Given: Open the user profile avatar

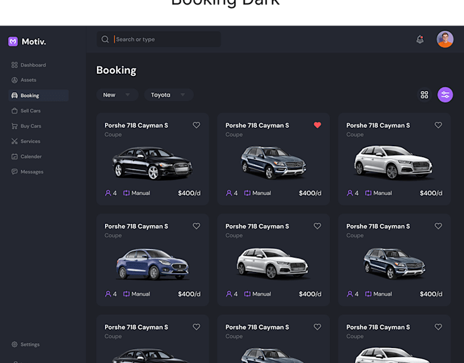Looking at the screenshot, I should tap(445, 39).
